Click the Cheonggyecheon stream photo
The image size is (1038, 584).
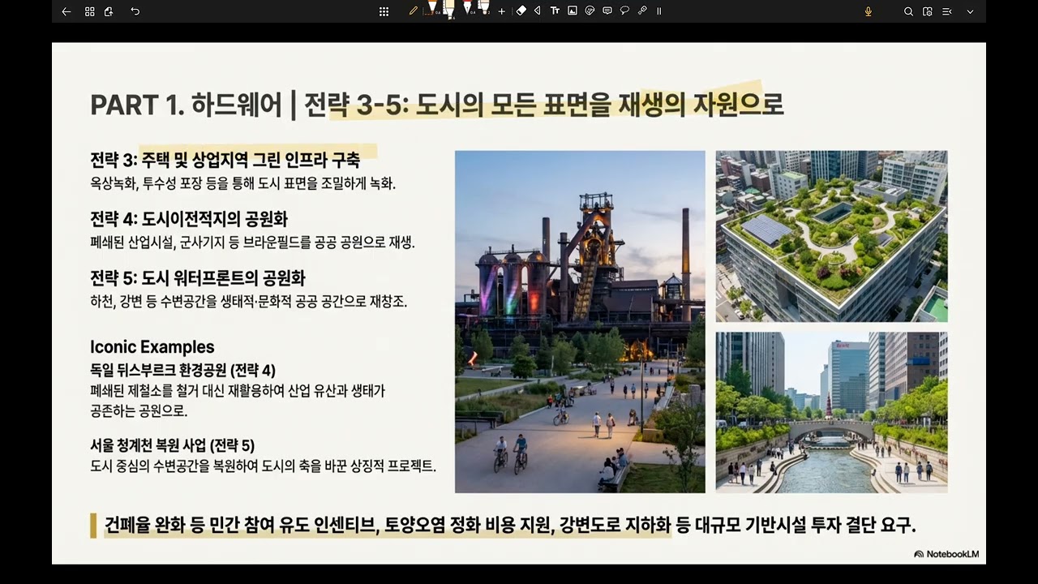[x=831, y=412]
